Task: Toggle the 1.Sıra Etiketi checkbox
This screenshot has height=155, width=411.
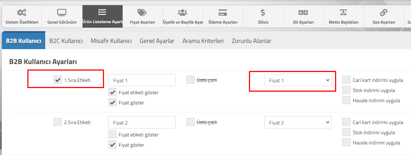Action: [x=57, y=80]
